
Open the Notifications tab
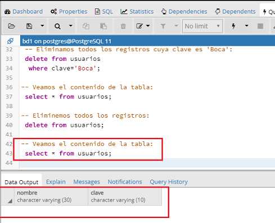[125, 182]
